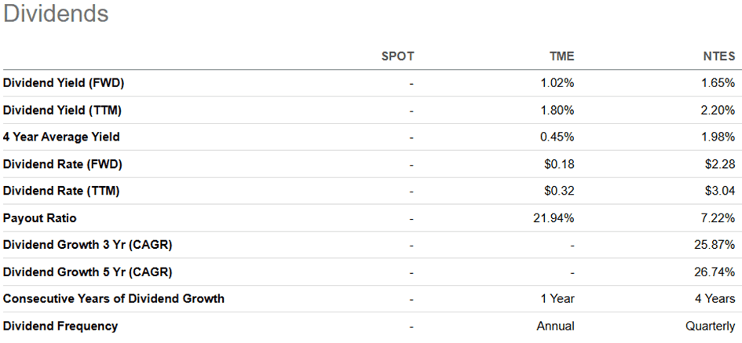Click TME's 21.94% payout ratio value
Screen dimensions: 742x343
(x=554, y=218)
